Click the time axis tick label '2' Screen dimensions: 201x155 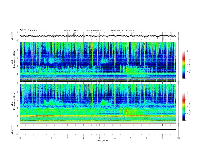click(x=52, y=138)
